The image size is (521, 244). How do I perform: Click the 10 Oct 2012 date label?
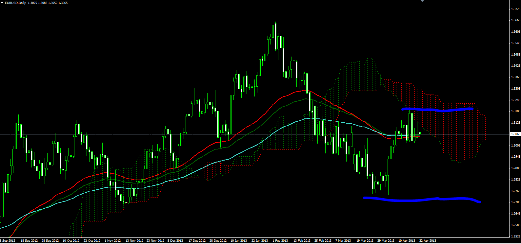(x=71, y=241)
